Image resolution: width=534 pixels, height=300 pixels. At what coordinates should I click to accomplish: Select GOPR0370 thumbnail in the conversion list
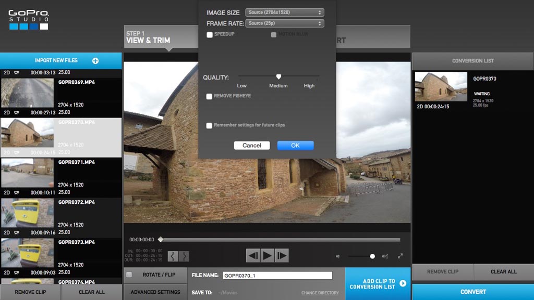pyautogui.click(x=441, y=86)
